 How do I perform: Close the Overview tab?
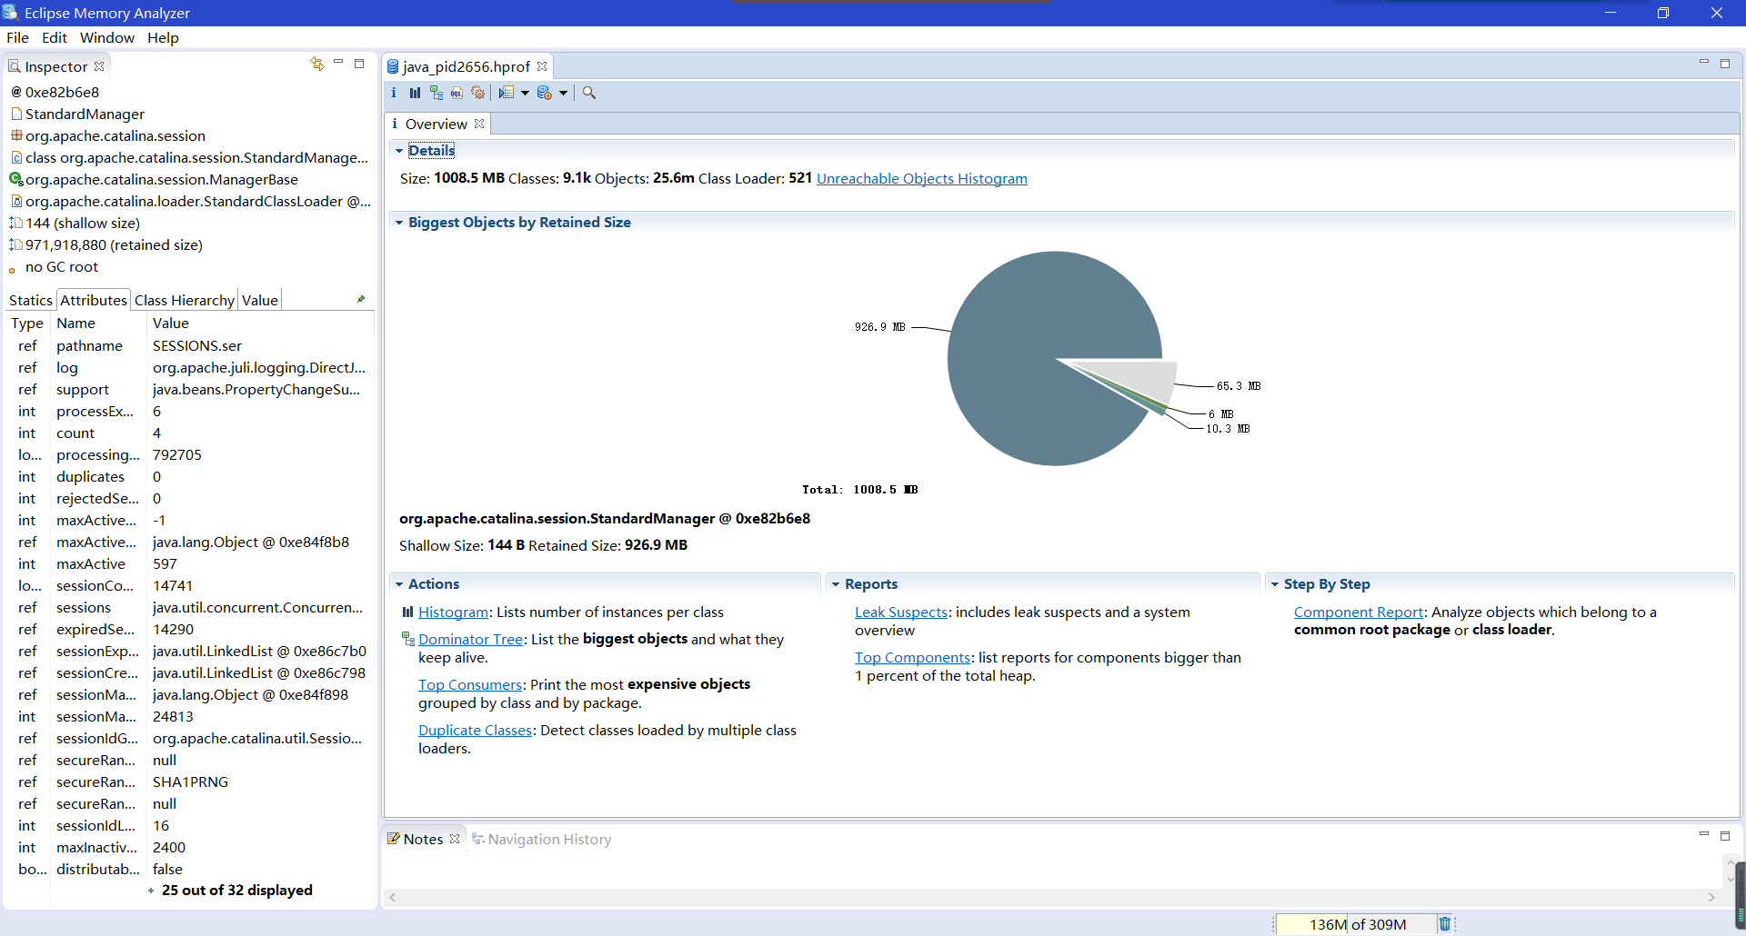[479, 124]
